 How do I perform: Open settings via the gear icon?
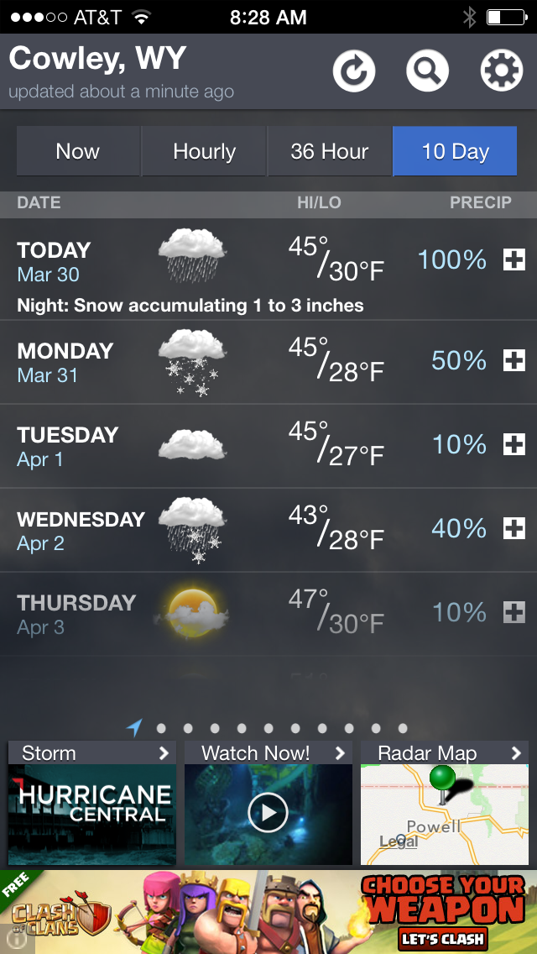coord(502,71)
